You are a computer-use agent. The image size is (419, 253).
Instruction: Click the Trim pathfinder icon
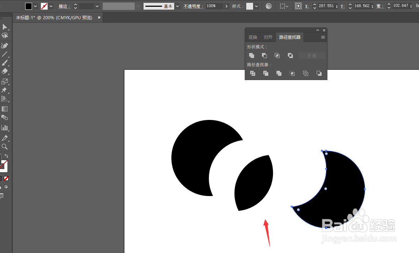(x=265, y=73)
